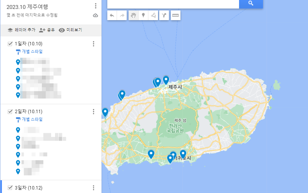Click the paint roller icon under 1일차

tap(18, 52)
